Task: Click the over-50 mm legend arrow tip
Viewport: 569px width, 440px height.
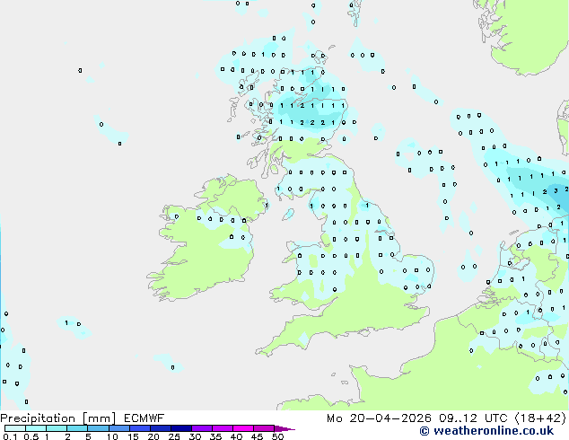Action: click(x=284, y=428)
